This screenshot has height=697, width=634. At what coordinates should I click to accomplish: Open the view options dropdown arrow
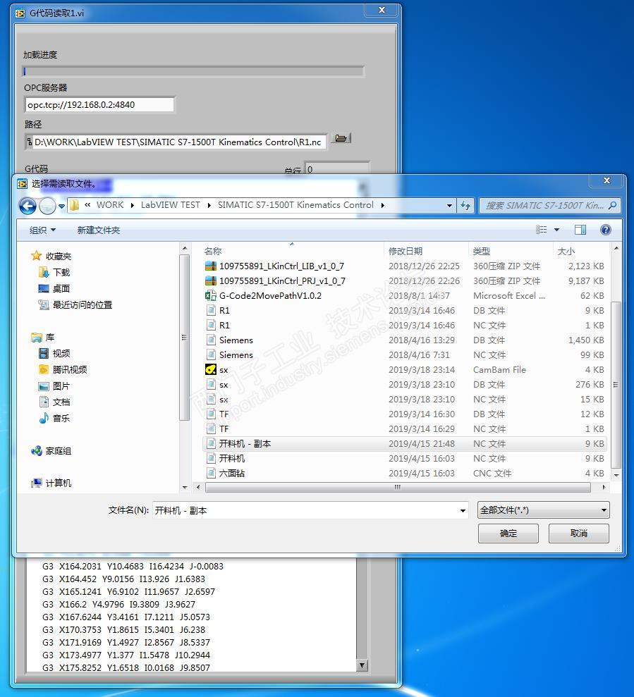[x=556, y=230]
